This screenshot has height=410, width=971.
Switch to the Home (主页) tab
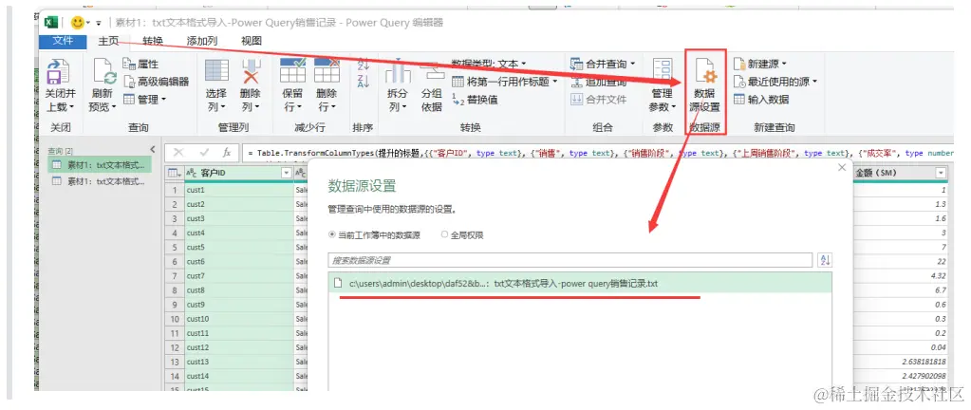click(x=108, y=41)
